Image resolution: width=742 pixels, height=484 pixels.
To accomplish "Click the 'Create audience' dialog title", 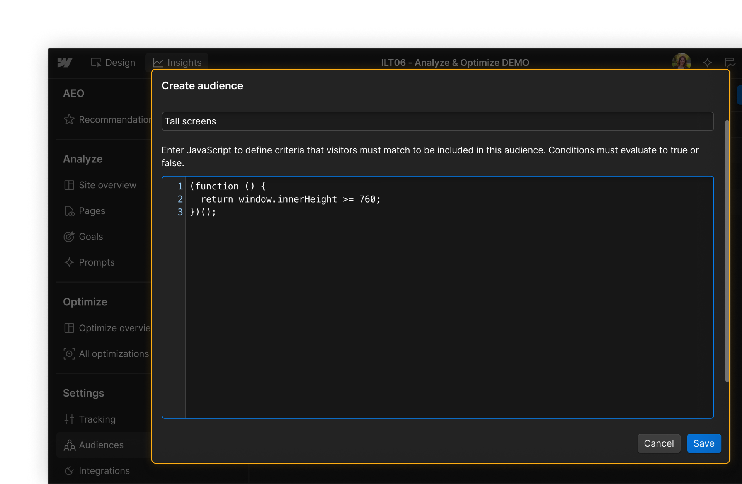I will (202, 85).
